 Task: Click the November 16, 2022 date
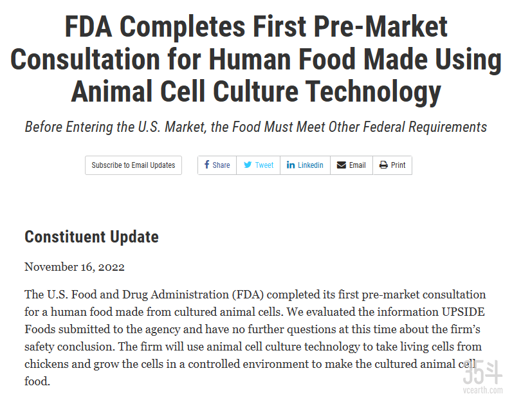click(x=75, y=266)
